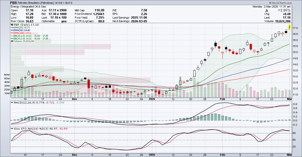Click the 12.5 price axis label
302x157 pixels.
pyautogui.click(x=295, y=83)
